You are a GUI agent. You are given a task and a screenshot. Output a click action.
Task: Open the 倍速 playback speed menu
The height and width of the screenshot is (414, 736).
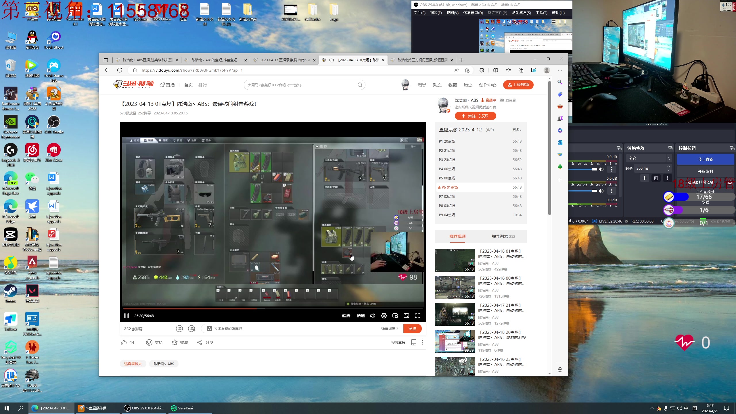click(361, 316)
